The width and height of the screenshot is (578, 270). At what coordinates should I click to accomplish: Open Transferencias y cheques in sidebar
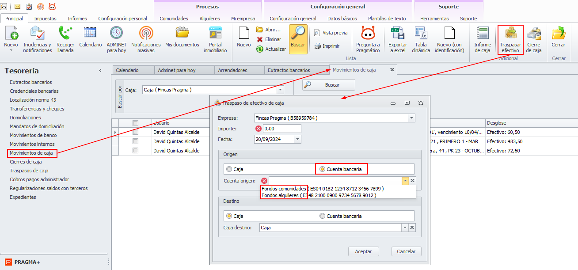[x=37, y=109]
